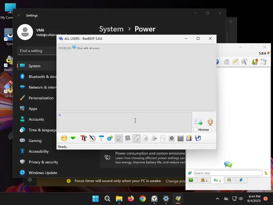The width and height of the screenshot is (273, 205).
Task: Switch to the green box tab
Action: coord(191,180)
